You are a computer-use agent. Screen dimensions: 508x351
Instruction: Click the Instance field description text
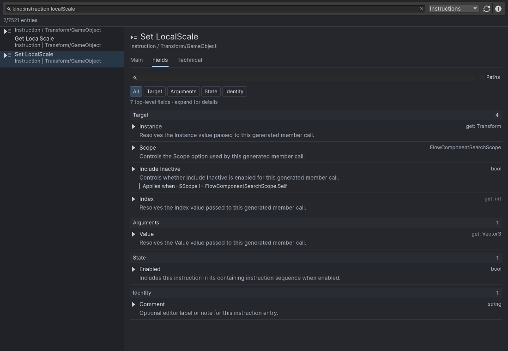[226, 135]
